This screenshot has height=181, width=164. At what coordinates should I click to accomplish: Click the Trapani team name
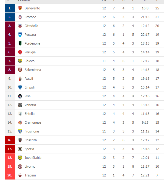[30, 175]
